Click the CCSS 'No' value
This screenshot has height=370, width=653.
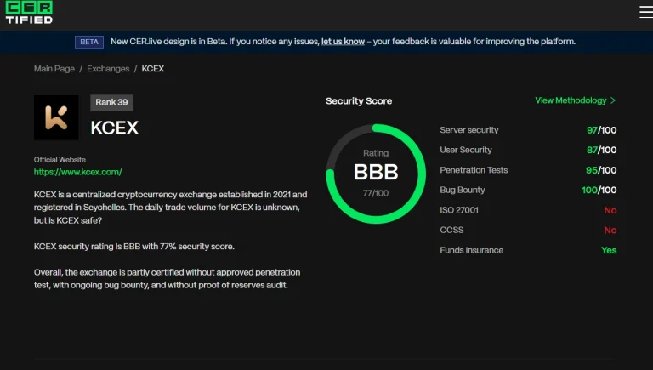pyautogui.click(x=610, y=230)
